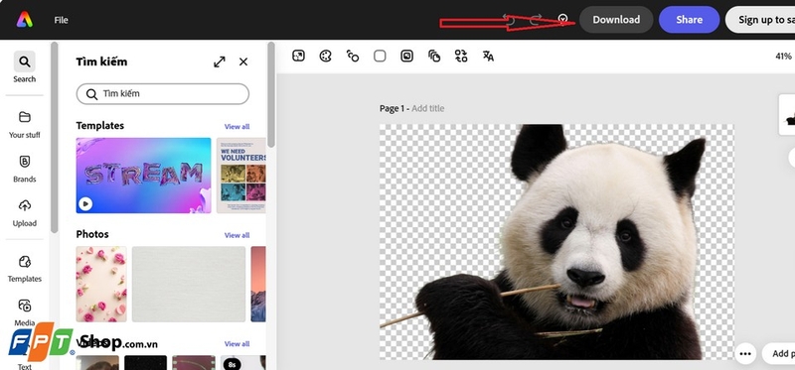This screenshot has height=370, width=795.
Task: Click the Templates section heading
Action: pyautogui.click(x=100, y=126)
